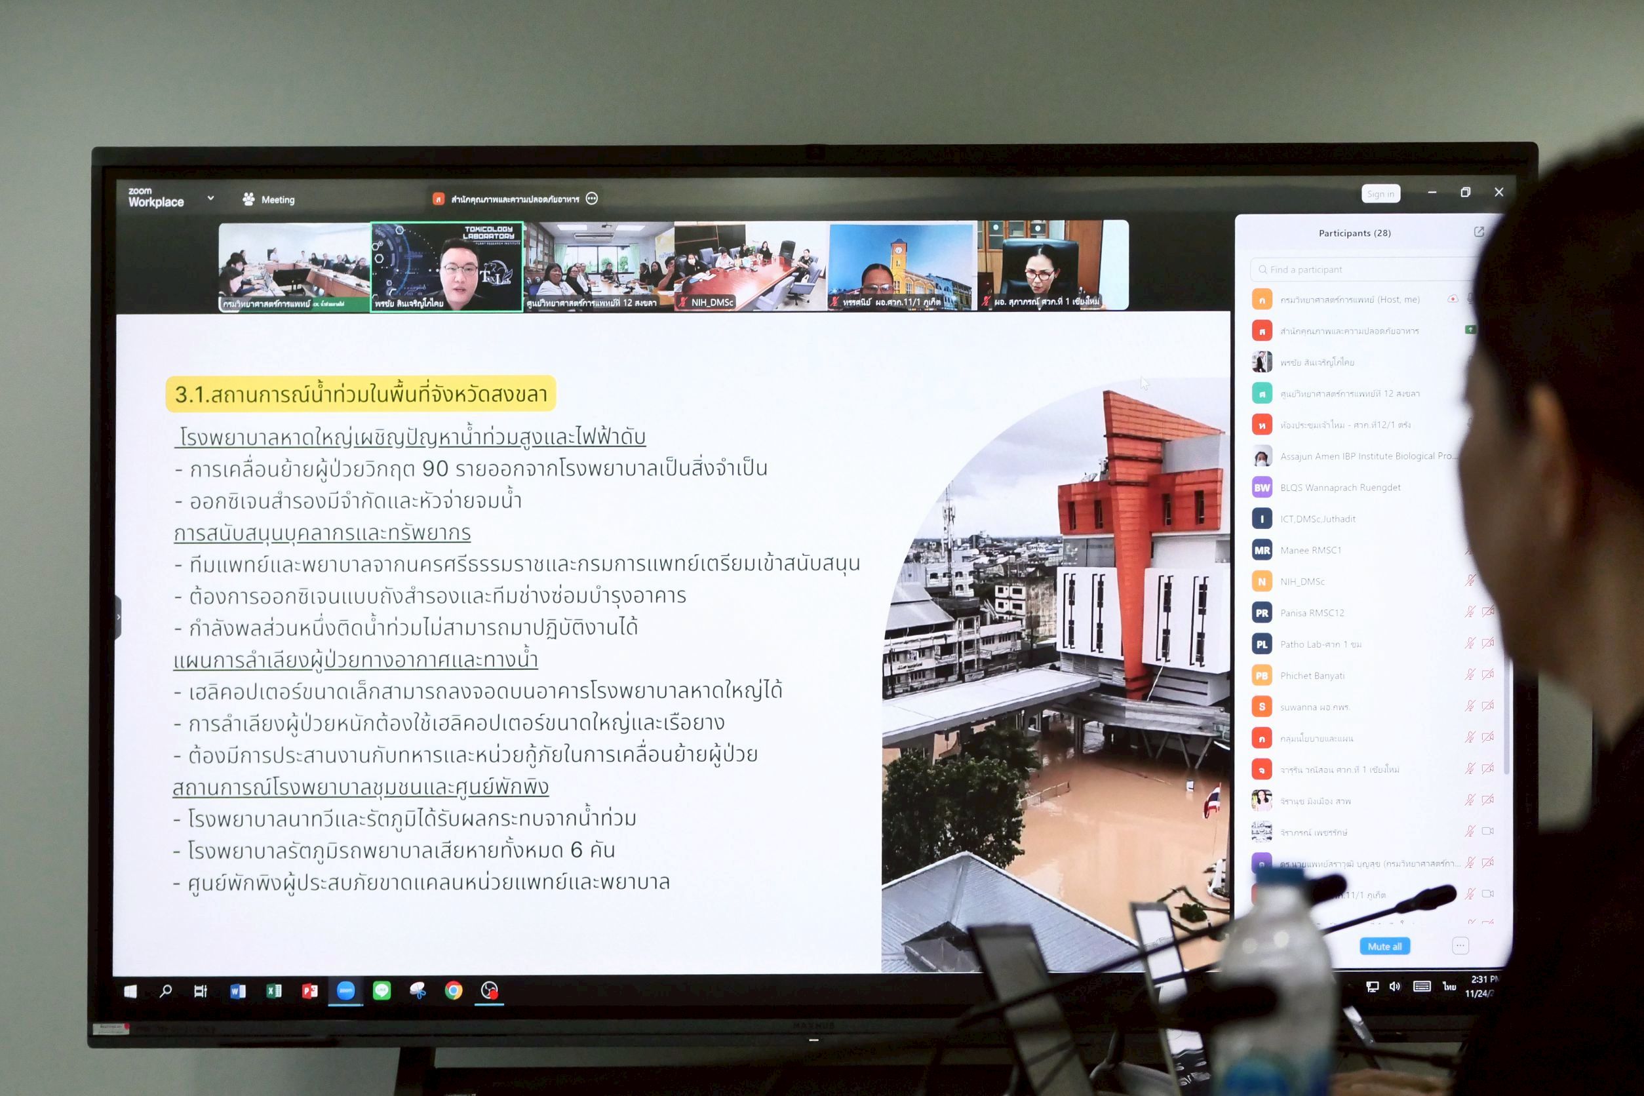Select BLQS Wannaprach Ruengdet in participants list
The width and height of the screenshot is (1644, 1096).
[1339, 487]
